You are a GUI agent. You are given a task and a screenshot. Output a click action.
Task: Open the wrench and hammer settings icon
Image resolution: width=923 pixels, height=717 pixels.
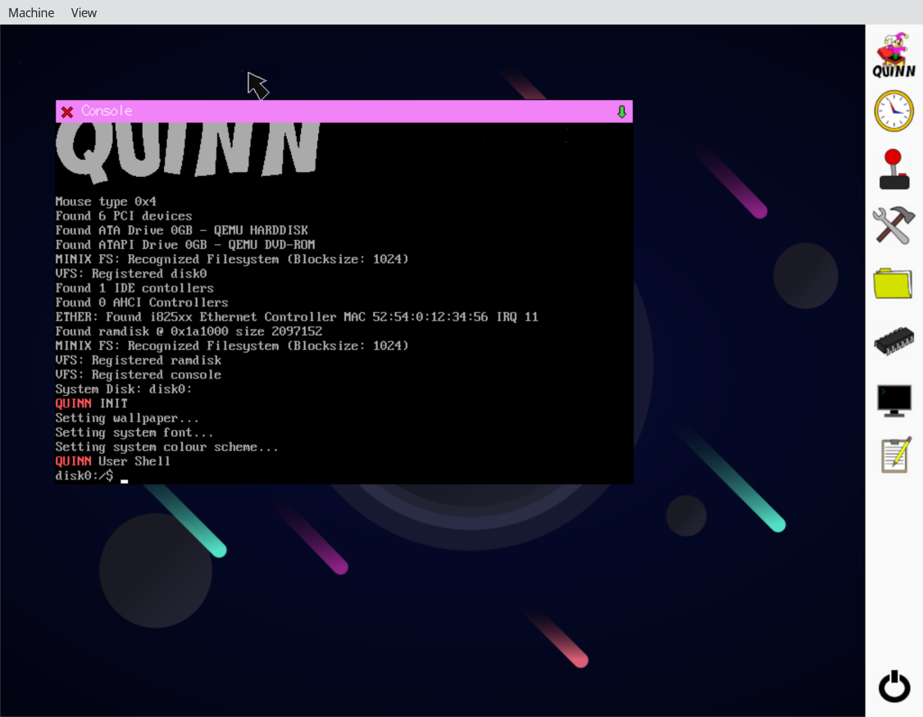[893, 225]
